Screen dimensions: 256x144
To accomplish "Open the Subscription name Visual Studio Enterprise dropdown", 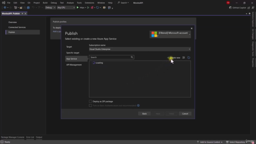I will coord(140,49).
